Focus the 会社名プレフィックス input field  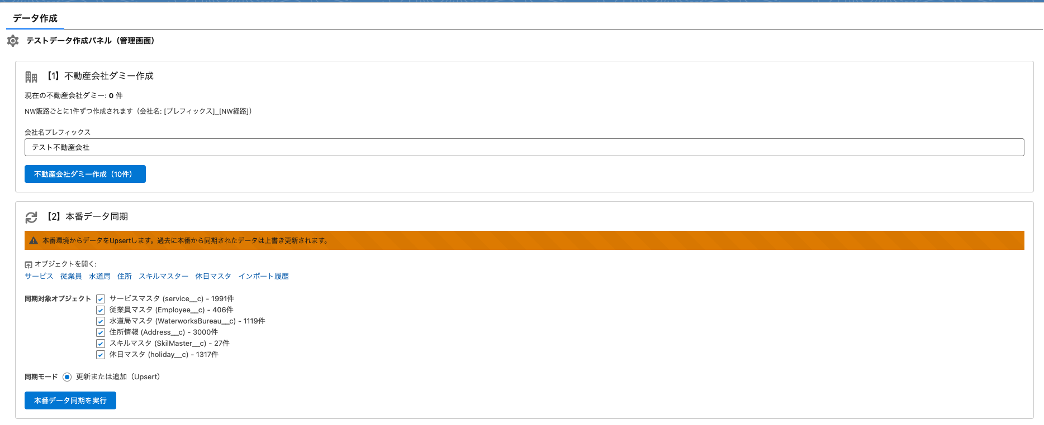(x=524, y=147)
